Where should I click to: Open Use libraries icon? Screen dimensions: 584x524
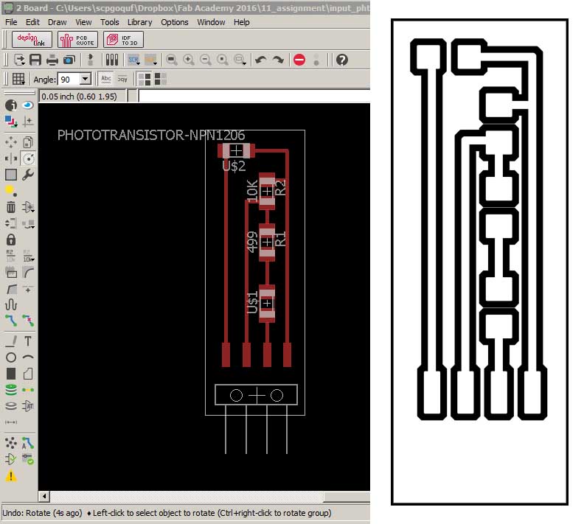pos(112,60)
